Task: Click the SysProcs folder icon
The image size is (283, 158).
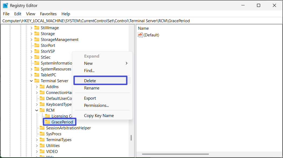Action: click(42, 134)
